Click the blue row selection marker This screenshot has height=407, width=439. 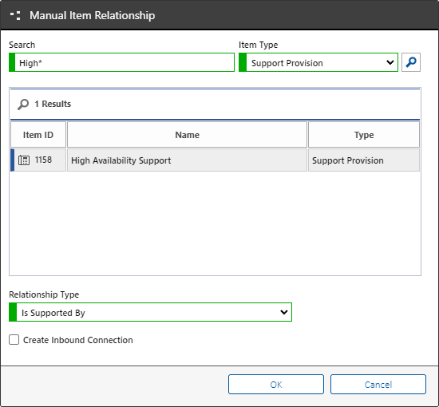point(12,160)
